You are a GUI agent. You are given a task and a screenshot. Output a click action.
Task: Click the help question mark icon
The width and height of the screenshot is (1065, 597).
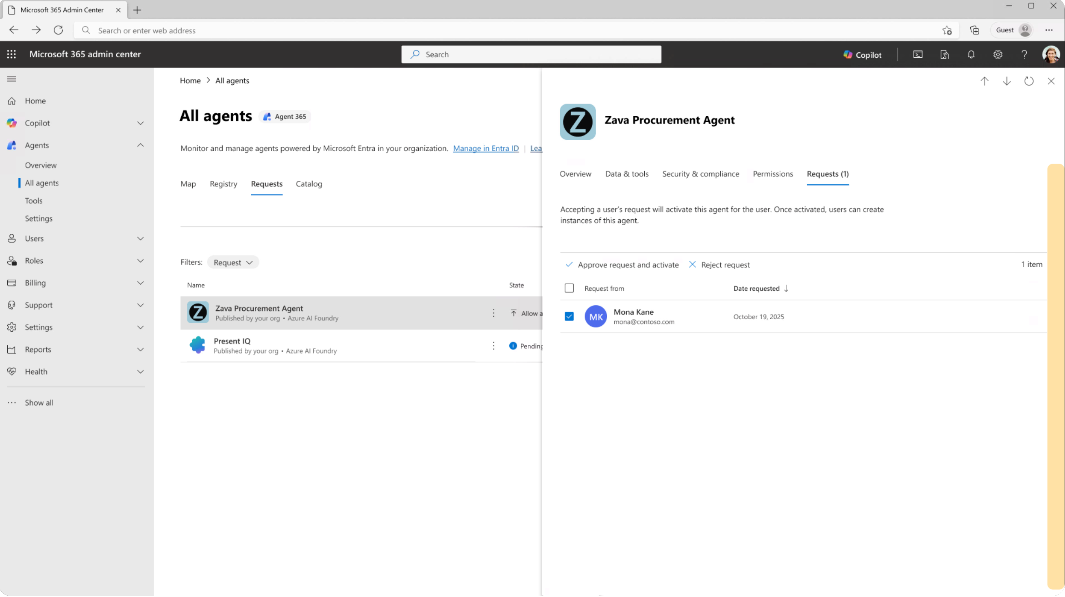(1024, 54)
